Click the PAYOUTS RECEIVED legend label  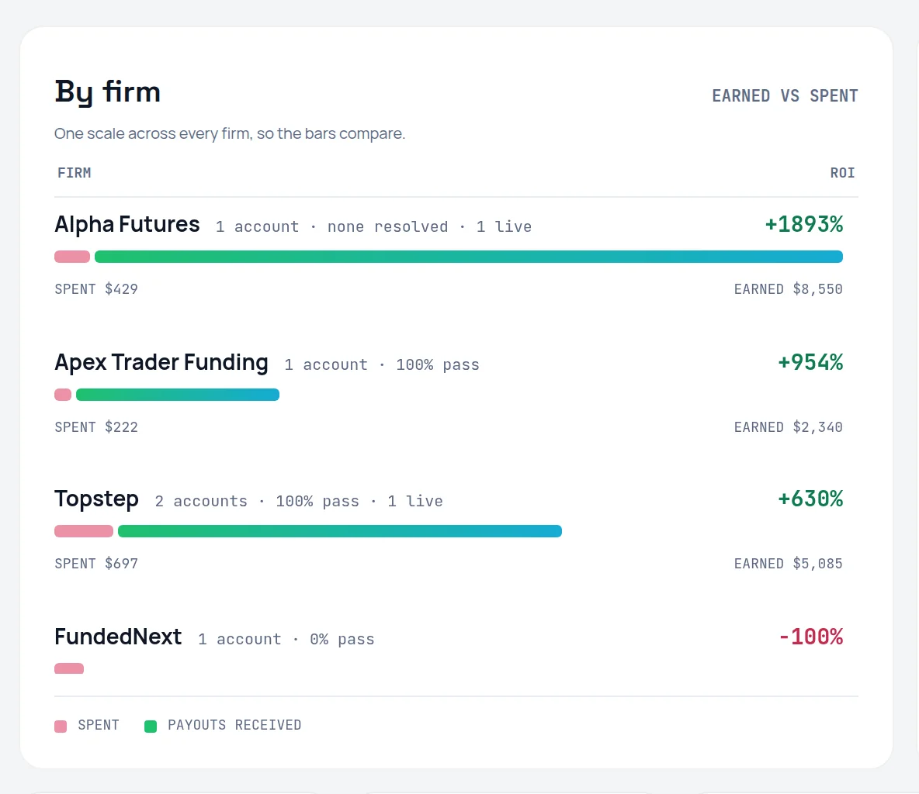tap(234, 725)
